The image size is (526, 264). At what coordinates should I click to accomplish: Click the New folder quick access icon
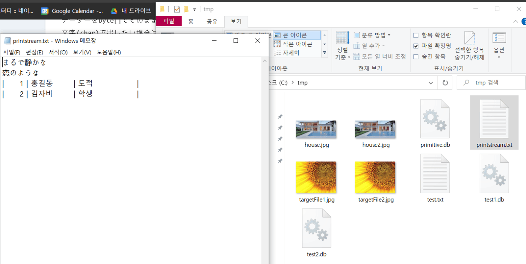pyautogui.click(x=186, y=9)
